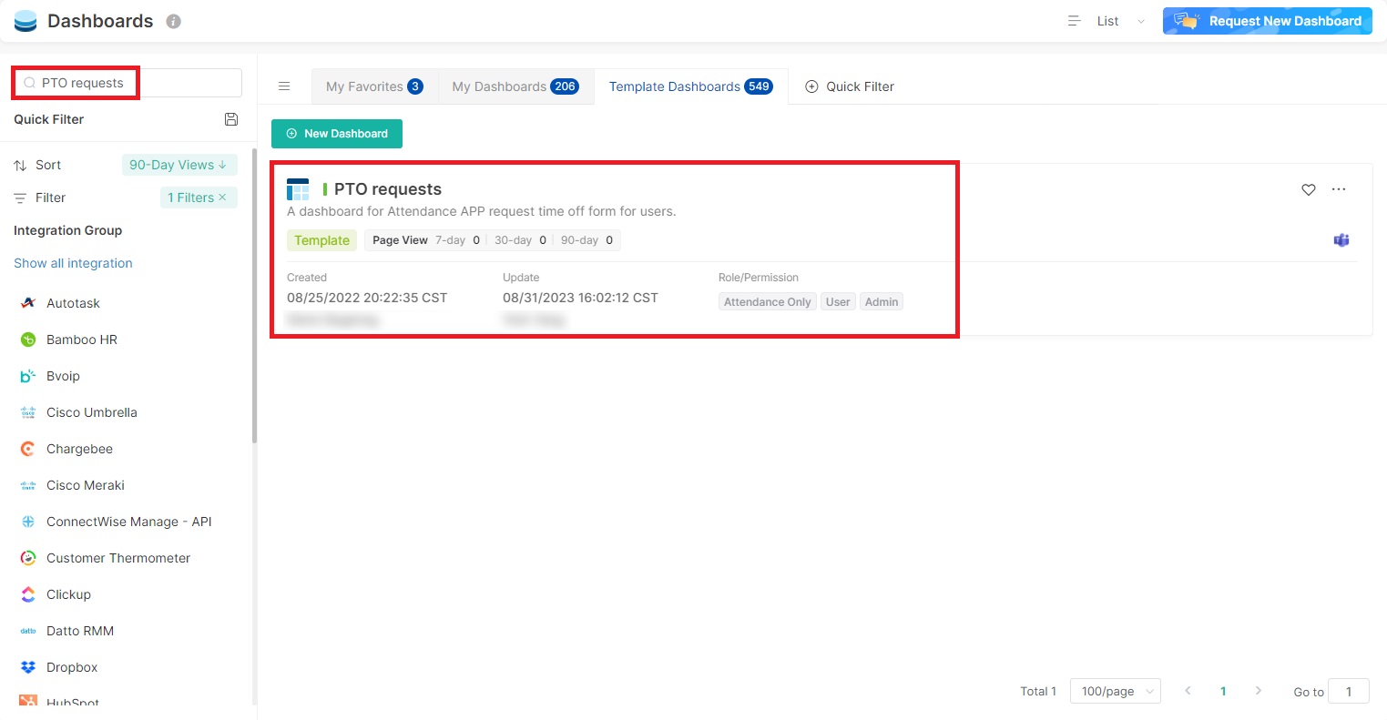Switch to the My Favorites tab
1387x720 pixels.
pos(374,86)
